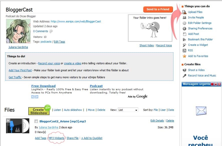The image size is (222, 146).
Task: Click the Listen files action
Action: tap(57, 110)
